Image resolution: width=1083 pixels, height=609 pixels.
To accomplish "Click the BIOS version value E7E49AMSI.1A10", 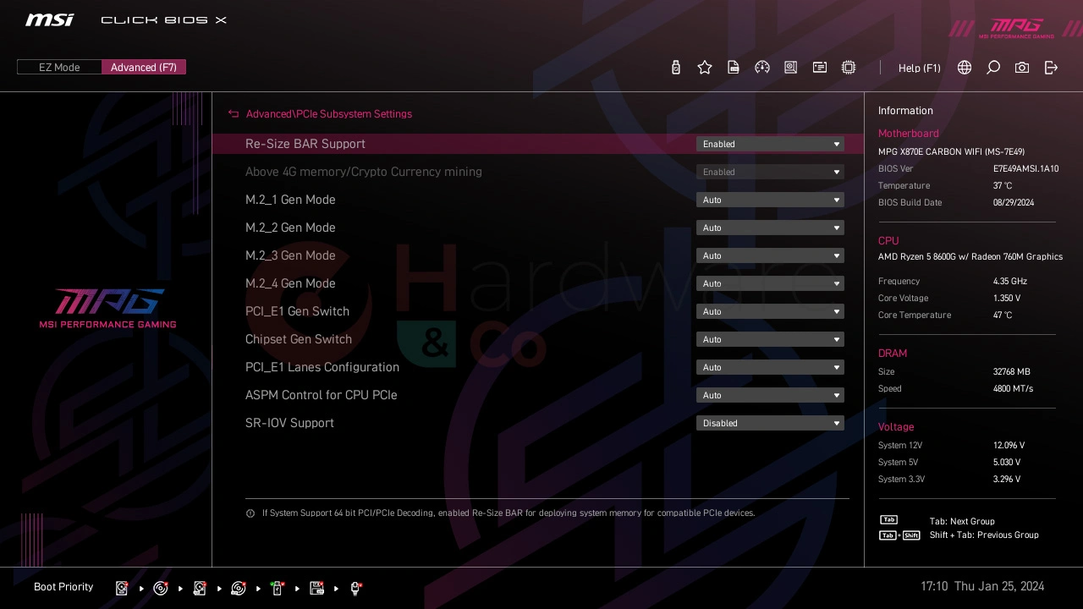I will (1025, 169).
